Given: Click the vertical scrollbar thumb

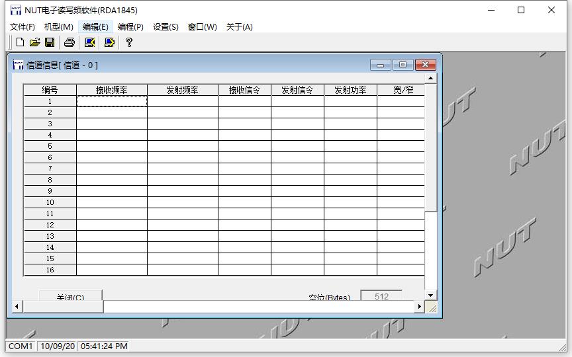Looking at the screenshot, I should point(430,147).
